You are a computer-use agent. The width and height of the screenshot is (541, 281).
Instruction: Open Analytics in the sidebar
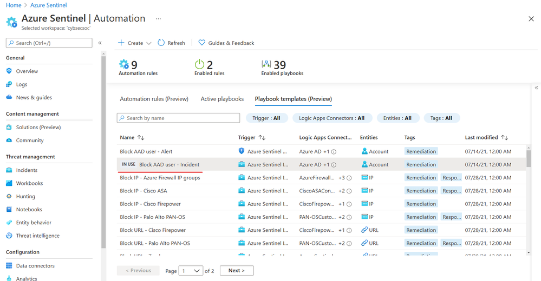click(27, 279)
